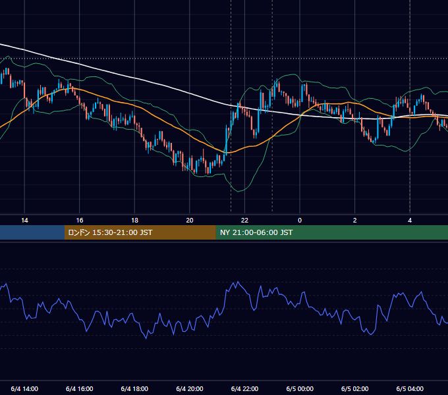This screenshot has height=395, width=448.
Task: Click the 20 hour label on price chart
Action: [190, 221]
